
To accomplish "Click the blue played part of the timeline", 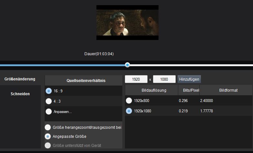I will point(62,65).
